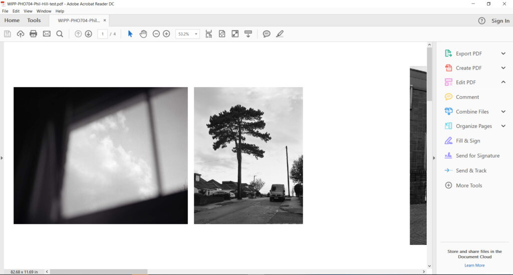Click the vertical scrollbar up arrow
This screenshot has width=513, height=275.
click(429, 44)
